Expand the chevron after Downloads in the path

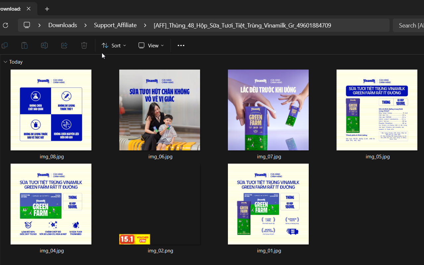[85, 25]
